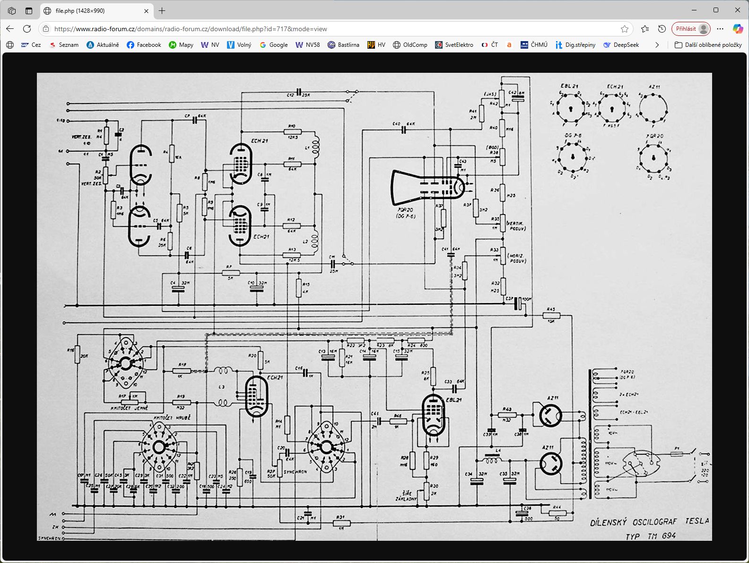Click the oscilloscope schematic image
The width and height of the screenshot is (749, 563).
coord(374,307)
